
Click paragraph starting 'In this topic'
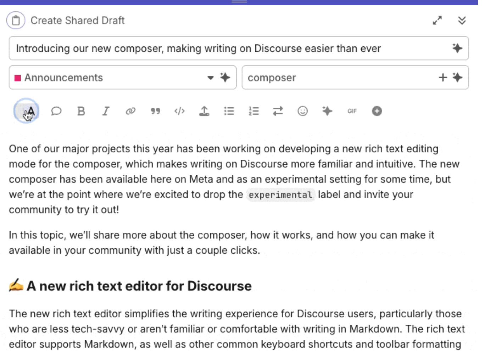[222, 243]
